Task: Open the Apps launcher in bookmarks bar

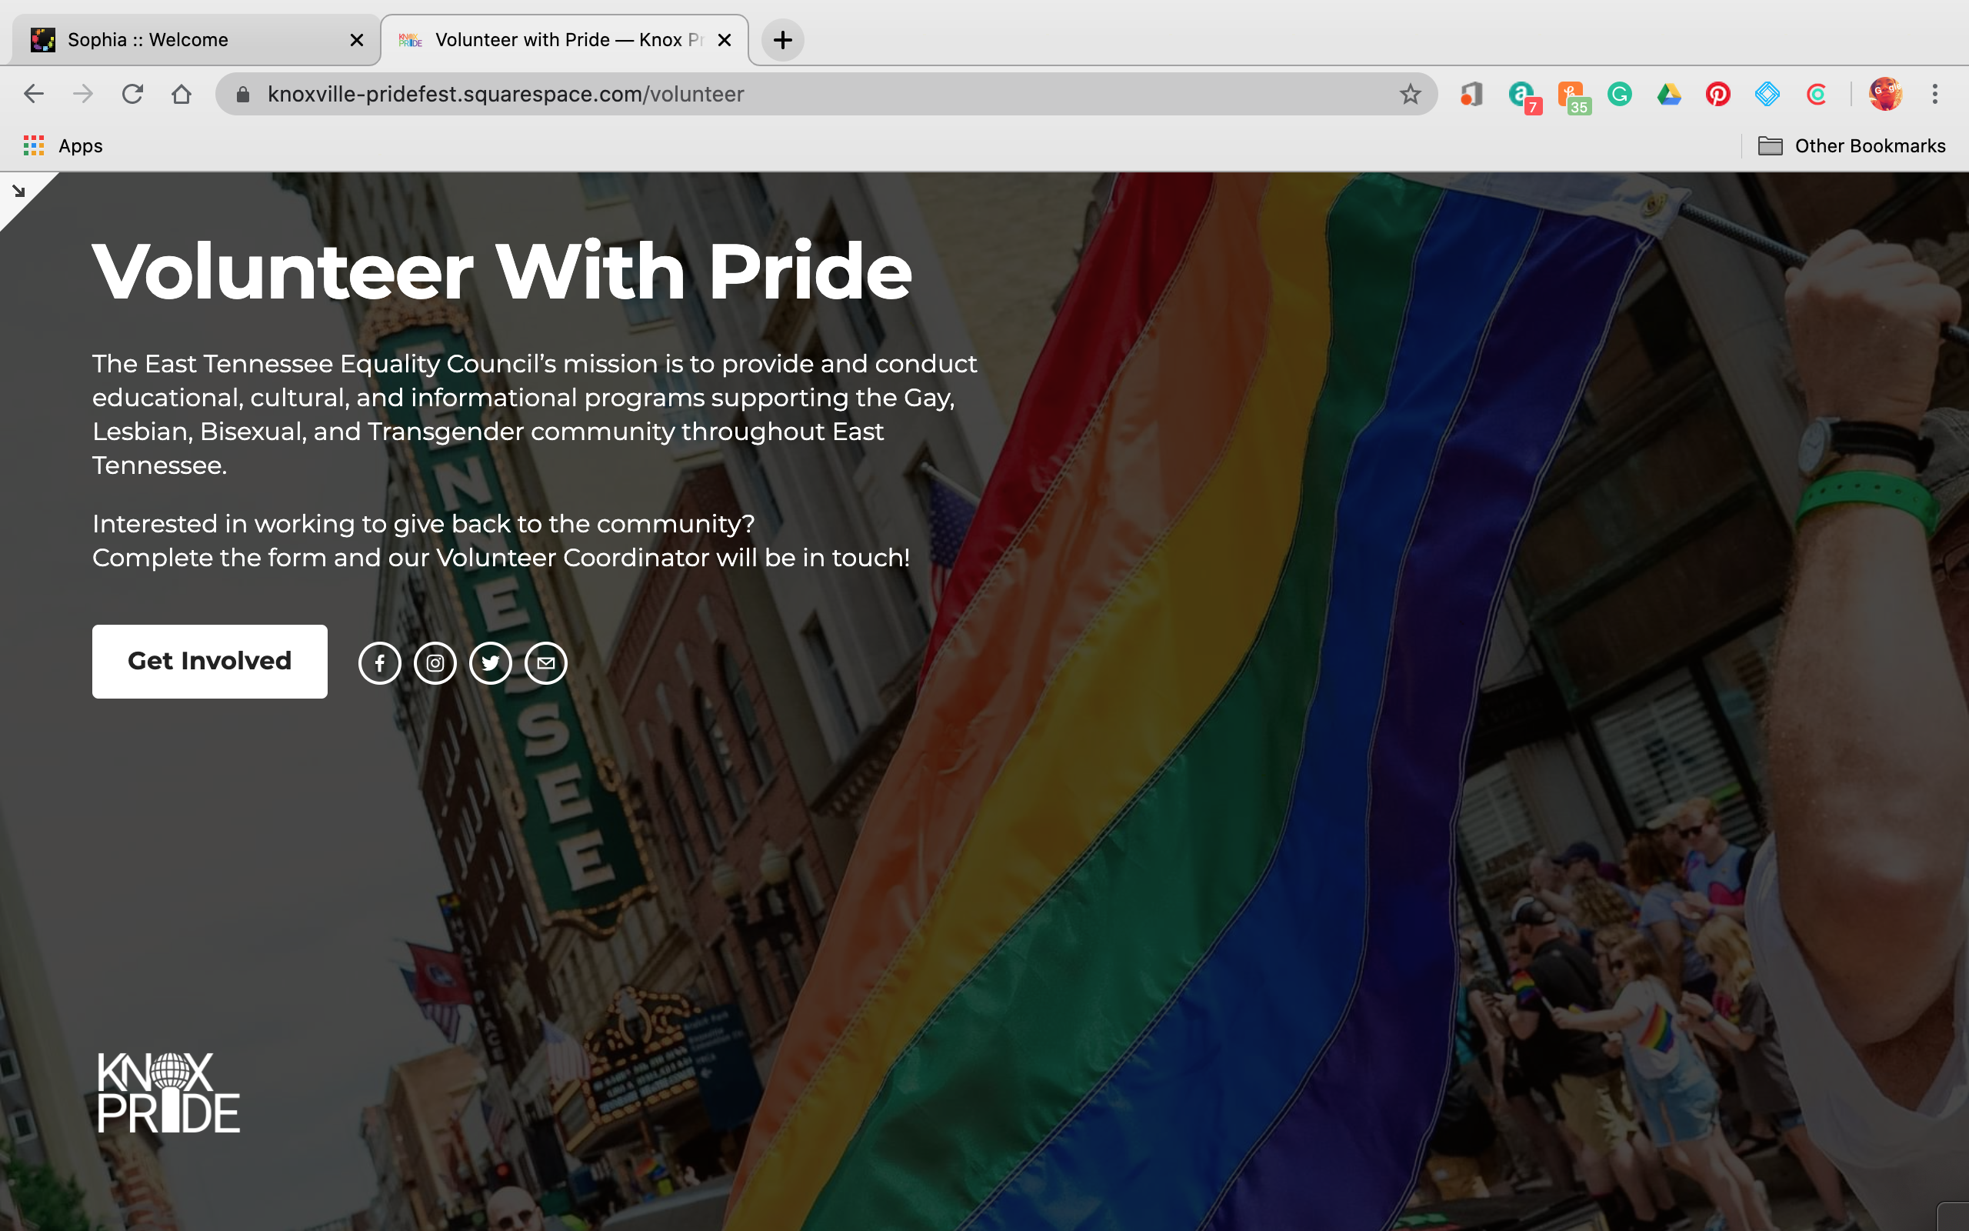Action: coord(61,145)
